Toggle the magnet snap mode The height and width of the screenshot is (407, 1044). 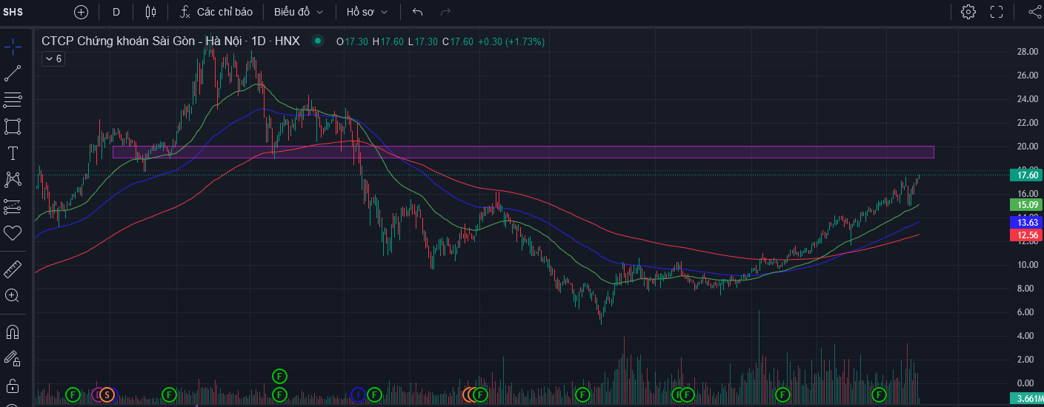click(x=13, y=331)
